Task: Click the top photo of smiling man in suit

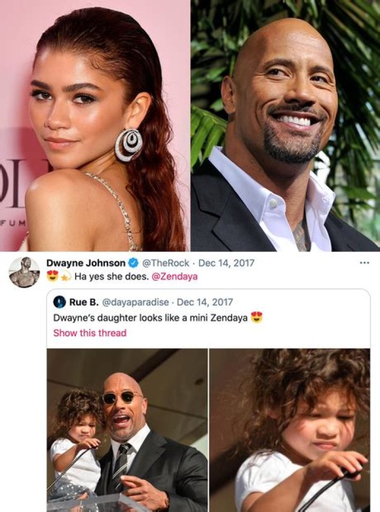Action: click(x=285, y=126)
